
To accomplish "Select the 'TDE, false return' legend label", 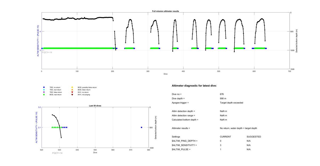I will tap(56, 92).
